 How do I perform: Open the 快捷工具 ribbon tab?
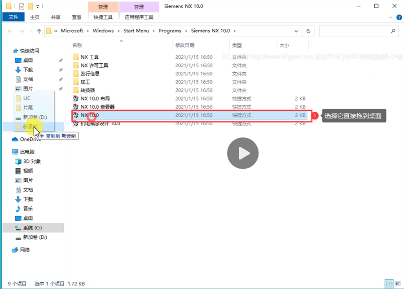point(103,17)
